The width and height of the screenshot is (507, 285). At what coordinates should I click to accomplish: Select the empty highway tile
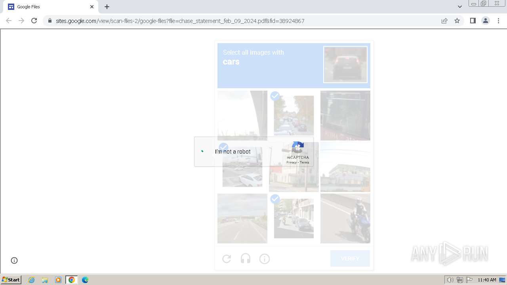coord(242,218)
